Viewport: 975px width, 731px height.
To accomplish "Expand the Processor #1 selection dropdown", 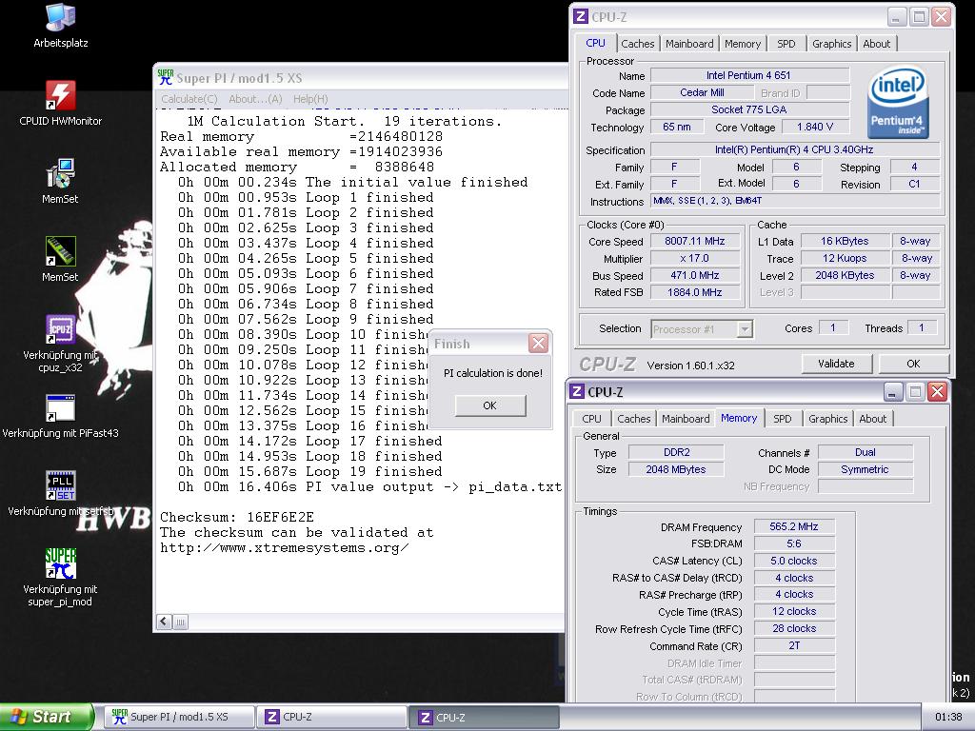I will coord(744,328).
